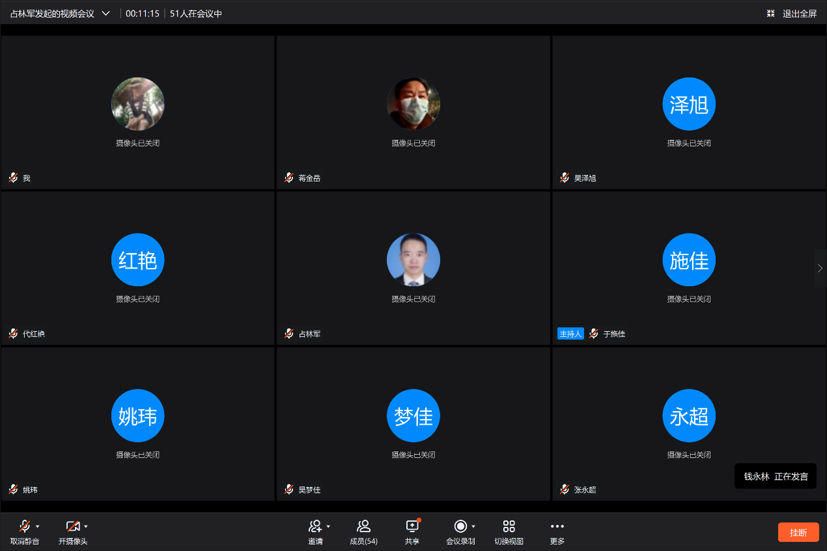Open the more (更多) three-dots menu
827x551 pixels.
coord(557,526)
